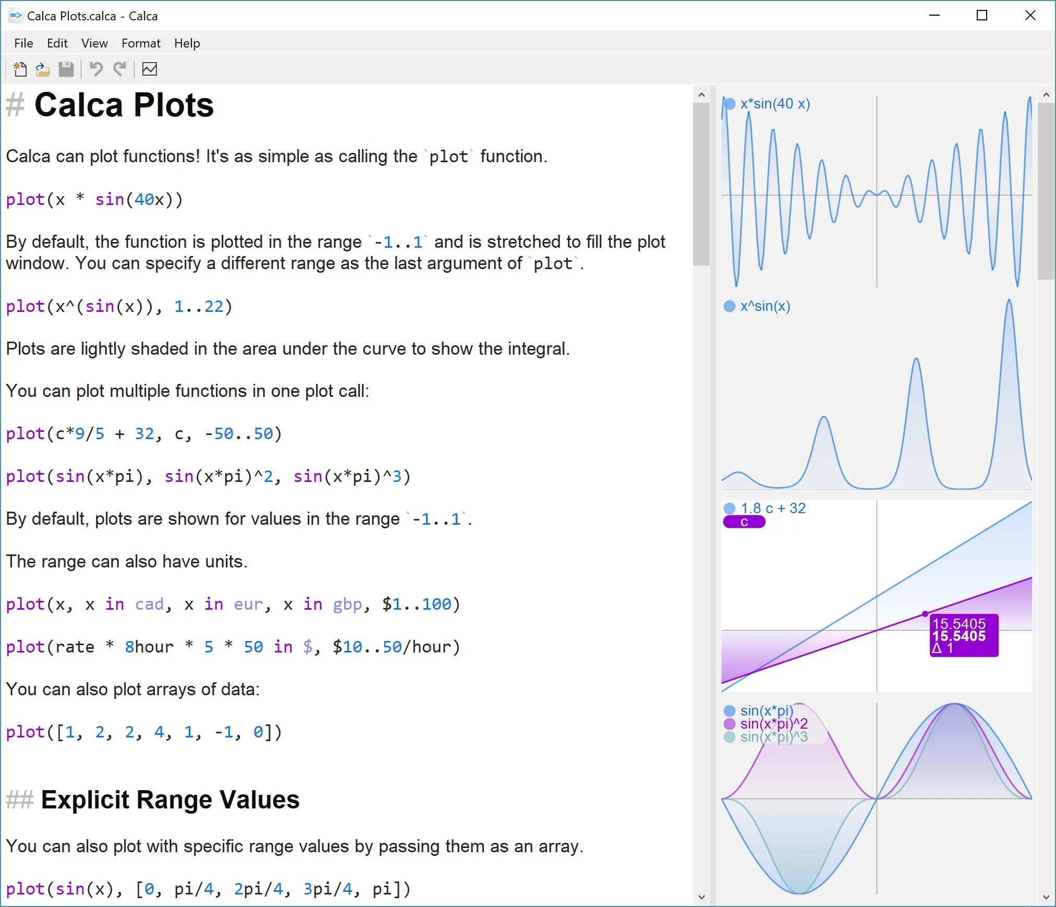Screen dimensions: 1056x907
Task: Open the Edit menu
Action: 57,43
